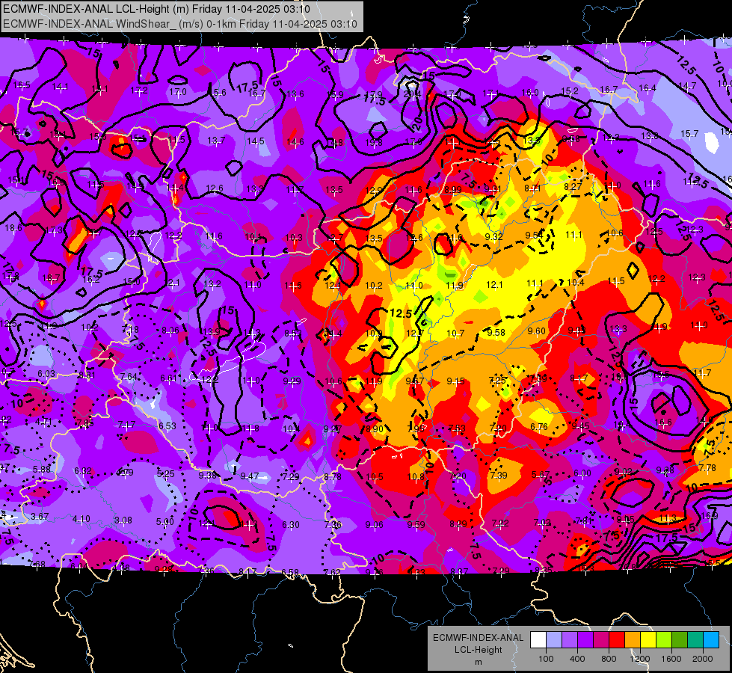Click the grid value '10.7' on map

(x=455, y=333)
